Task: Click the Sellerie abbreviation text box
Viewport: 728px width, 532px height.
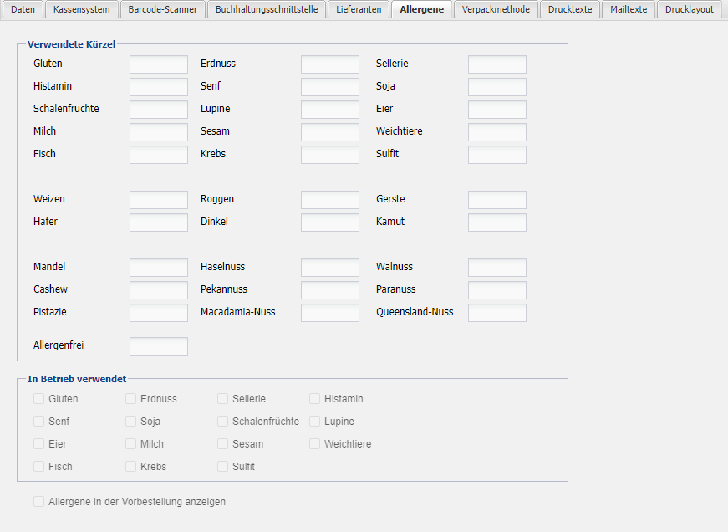Action: tap(497, 64)
